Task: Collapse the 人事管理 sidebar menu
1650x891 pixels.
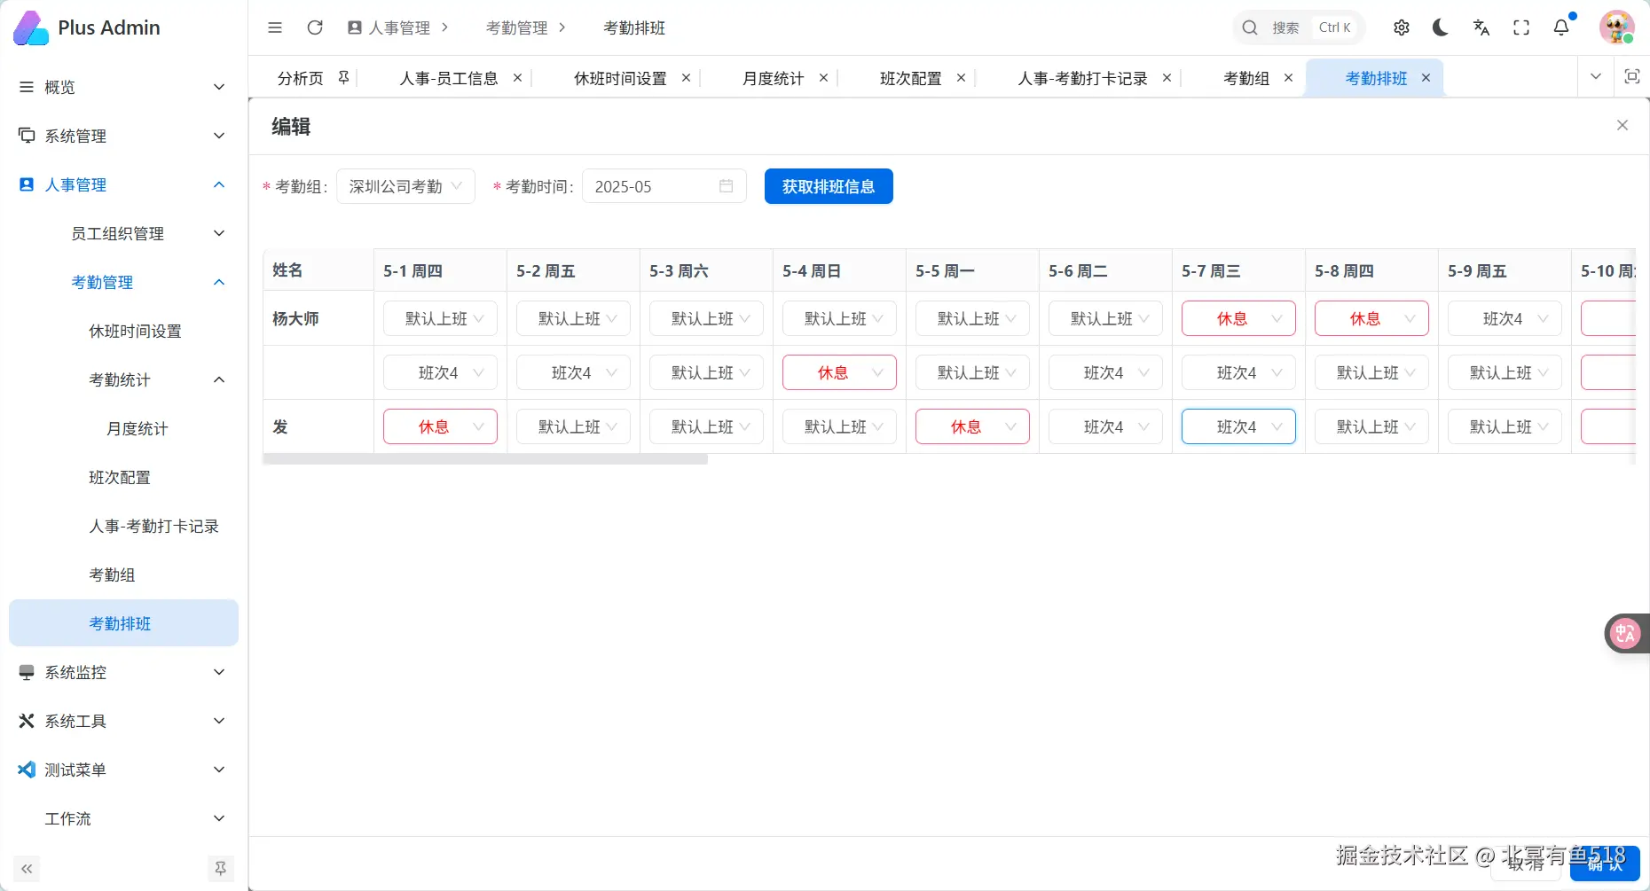Action: click(x=123, y=184)
